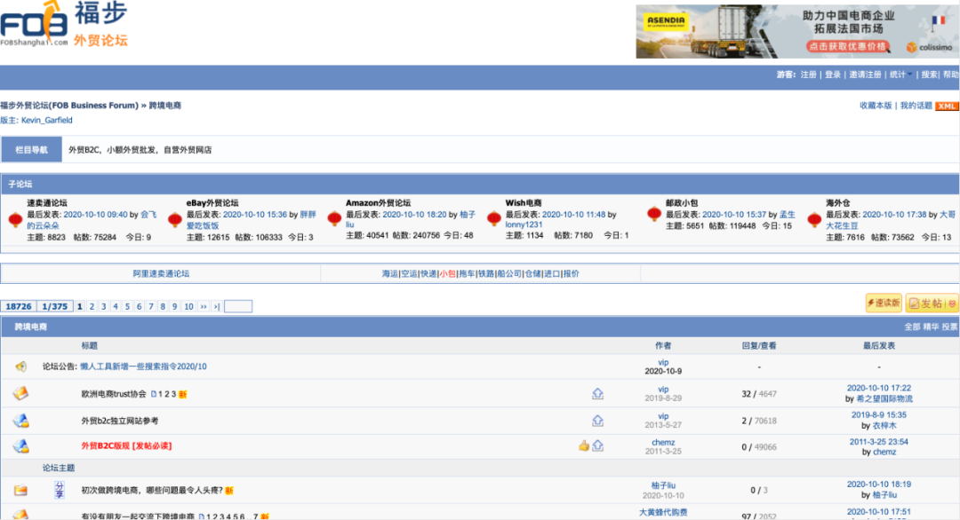The height and width of the screenshot is (520, 960).
Task: Click the 分享 tag icon
Action: pyautogui.click(x=60, y=490)
